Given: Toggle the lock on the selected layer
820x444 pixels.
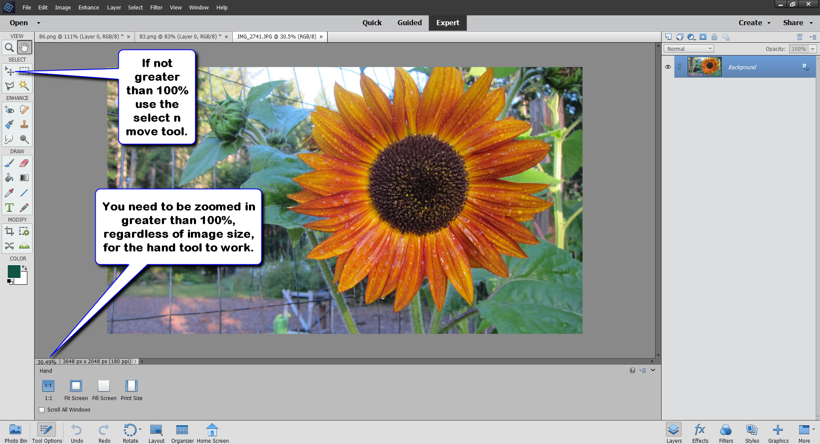Looking at the screenshot, I should pyautogui.click(x=715, y=37).
